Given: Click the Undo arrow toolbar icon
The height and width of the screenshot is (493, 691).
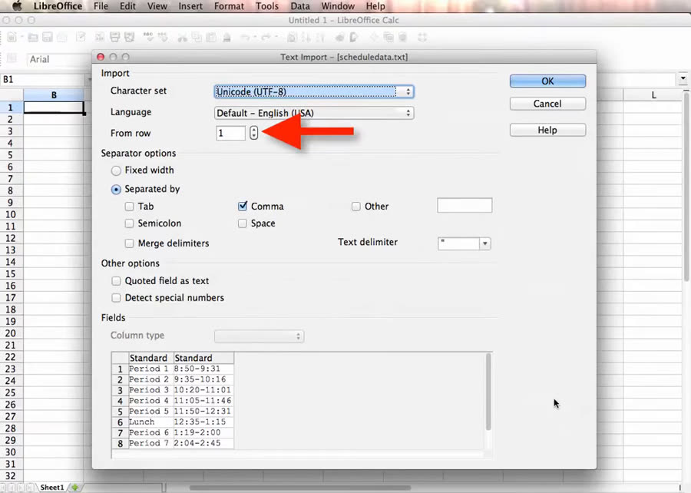Looking at the screenshot, I should click(x=246, y=38).
